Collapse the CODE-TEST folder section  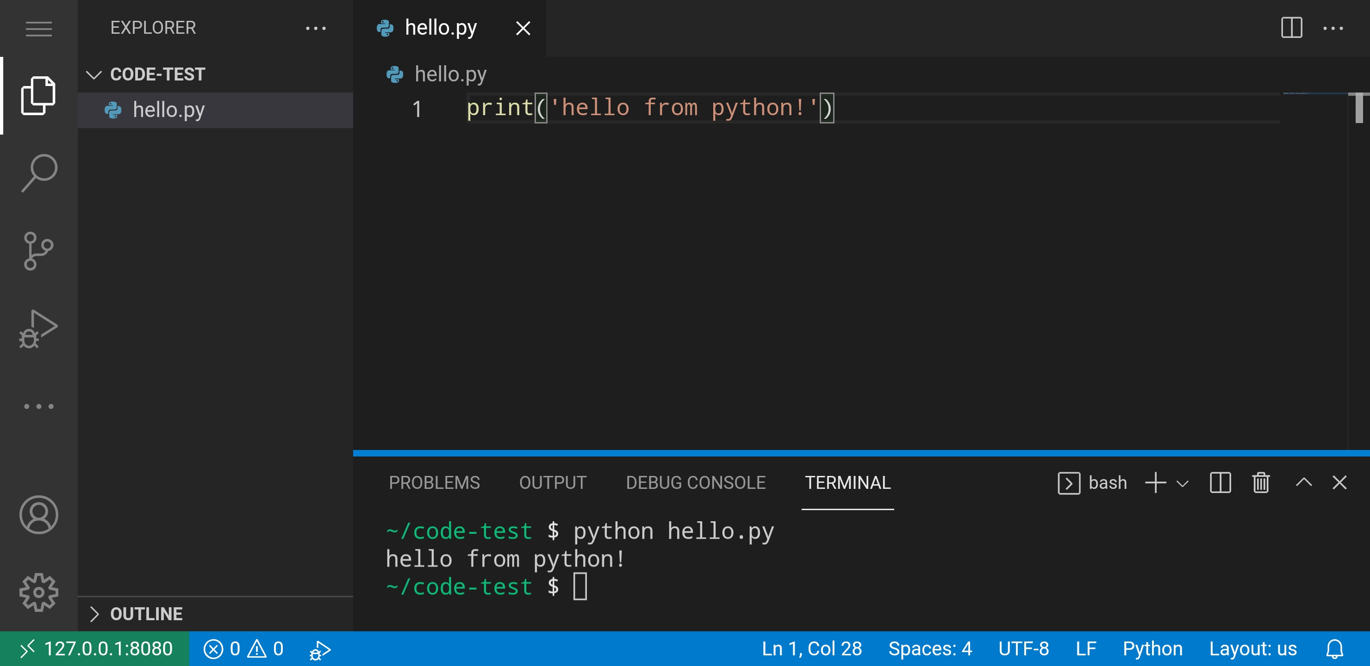pyautogui.click(x=215, y=74)
